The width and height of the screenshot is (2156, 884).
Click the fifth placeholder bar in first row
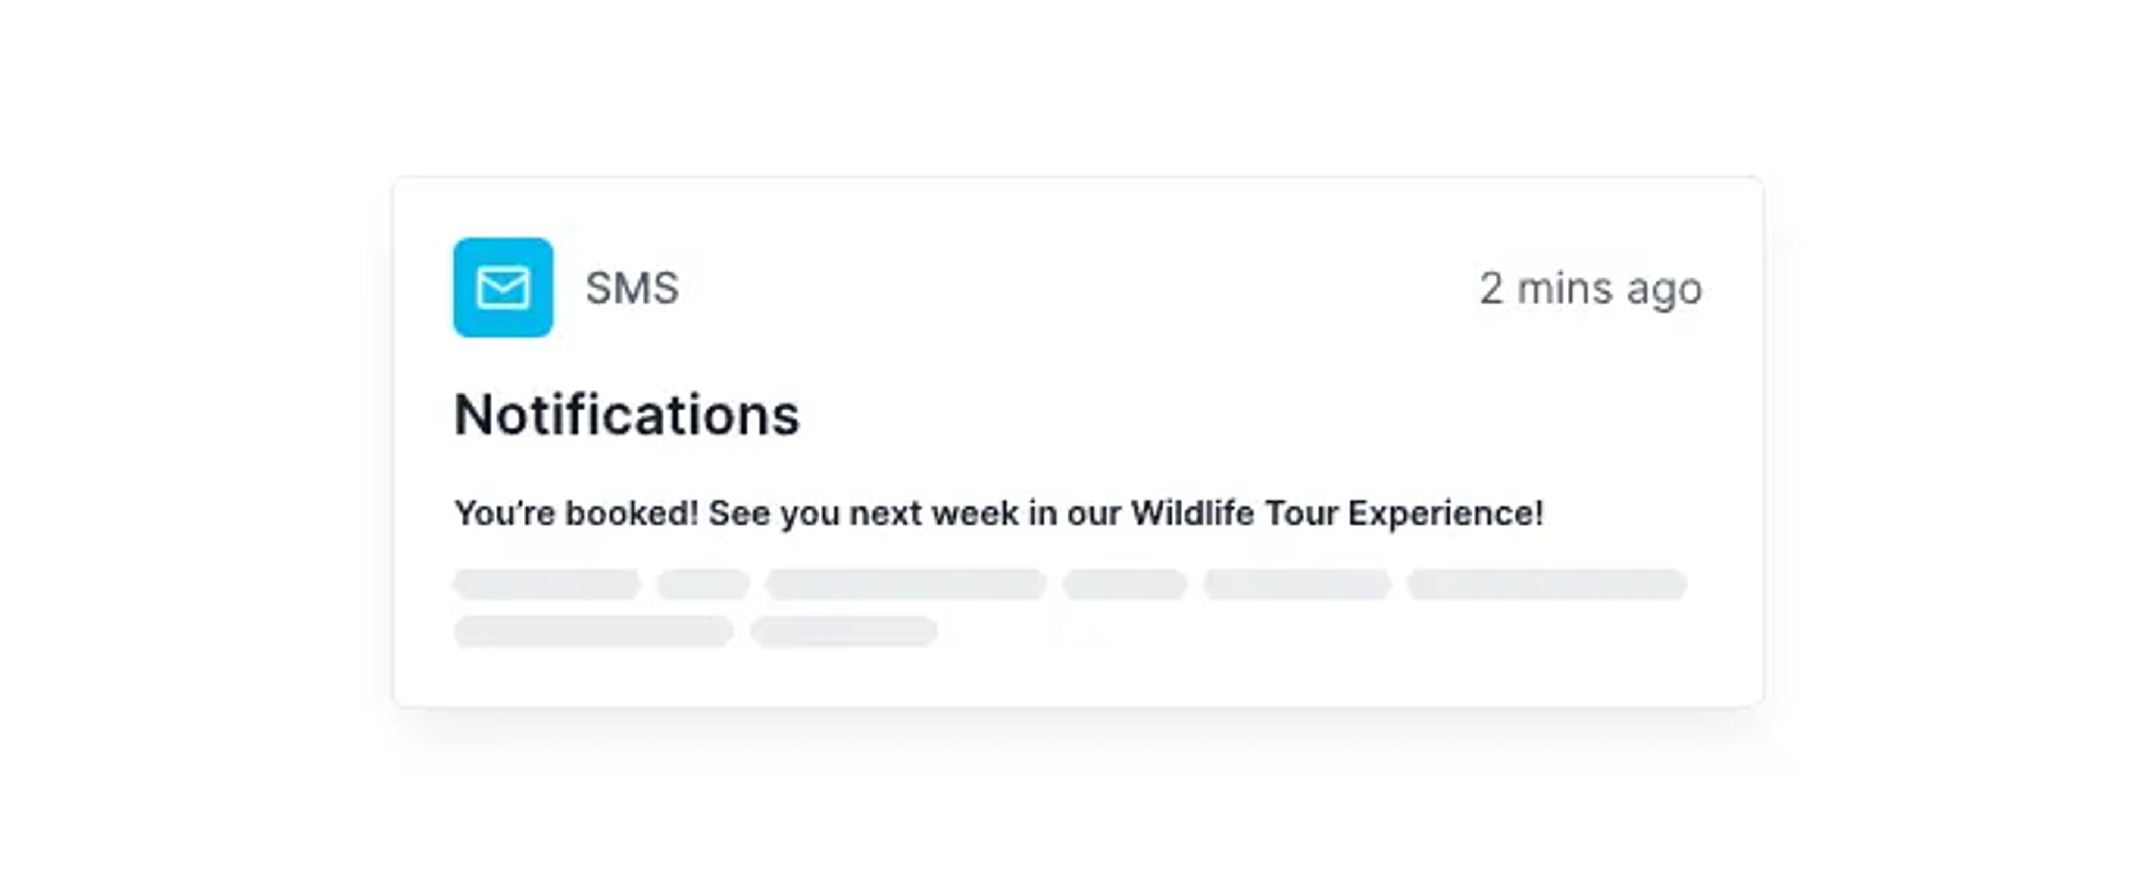1298,584
